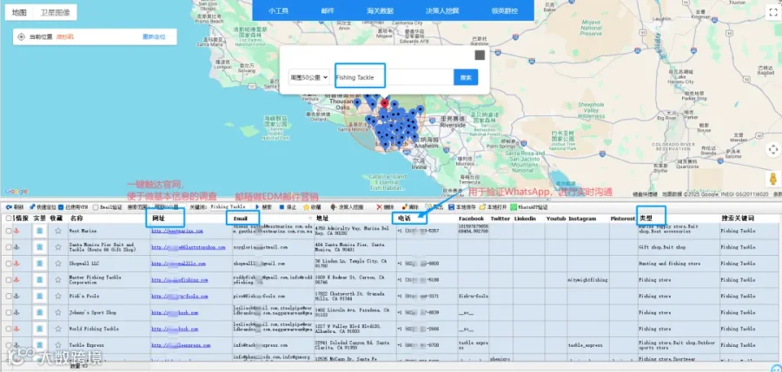
Task: Click the 'fish-n-fools' Facebook cell
Action: click(474, 297)
